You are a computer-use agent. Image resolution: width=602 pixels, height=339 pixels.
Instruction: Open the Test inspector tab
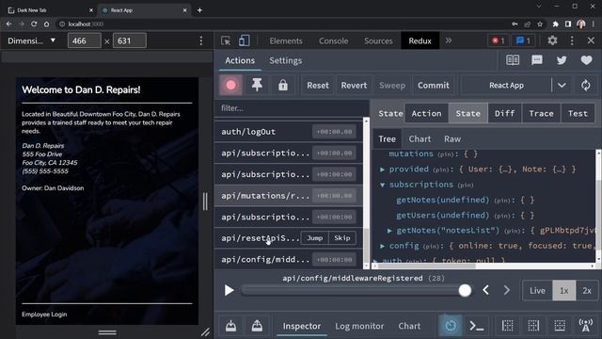(x=578, y=113)
